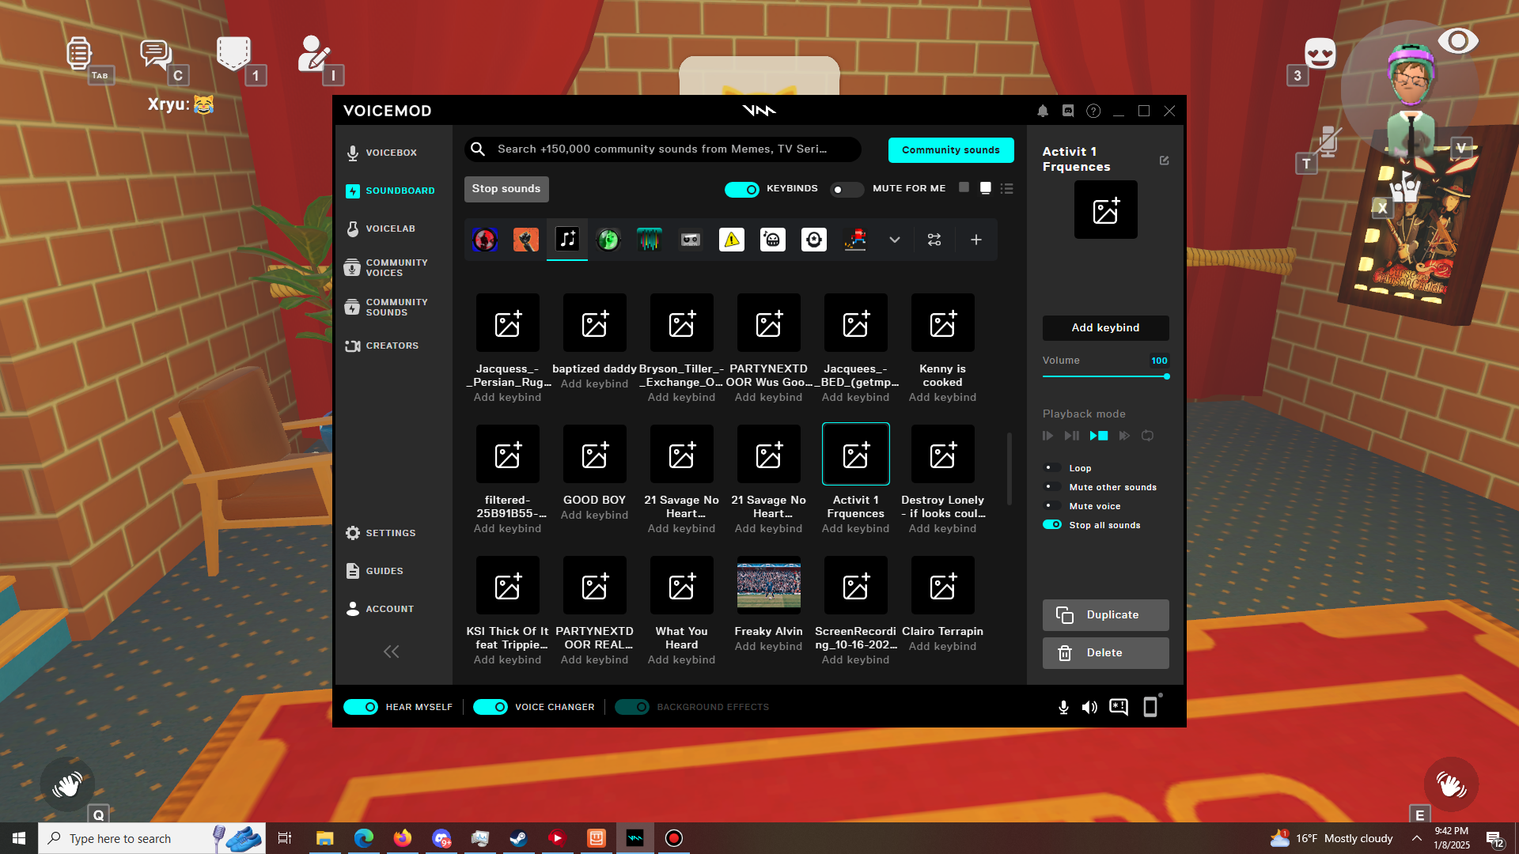Enable the Mute for me switch
Image resolution: width=1519 pixels, height=854 pixels.
[x=846, y=189]
